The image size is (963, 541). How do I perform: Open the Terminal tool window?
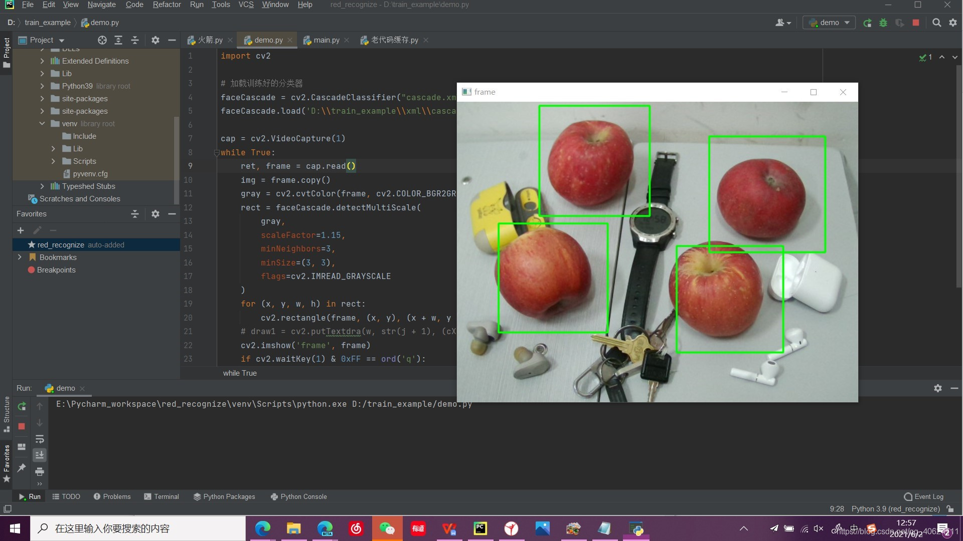point(162,496)
